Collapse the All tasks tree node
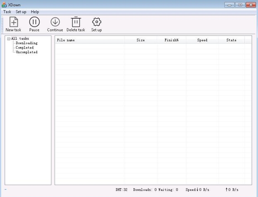This screenshot has width=258, height=197. (9, 39)
